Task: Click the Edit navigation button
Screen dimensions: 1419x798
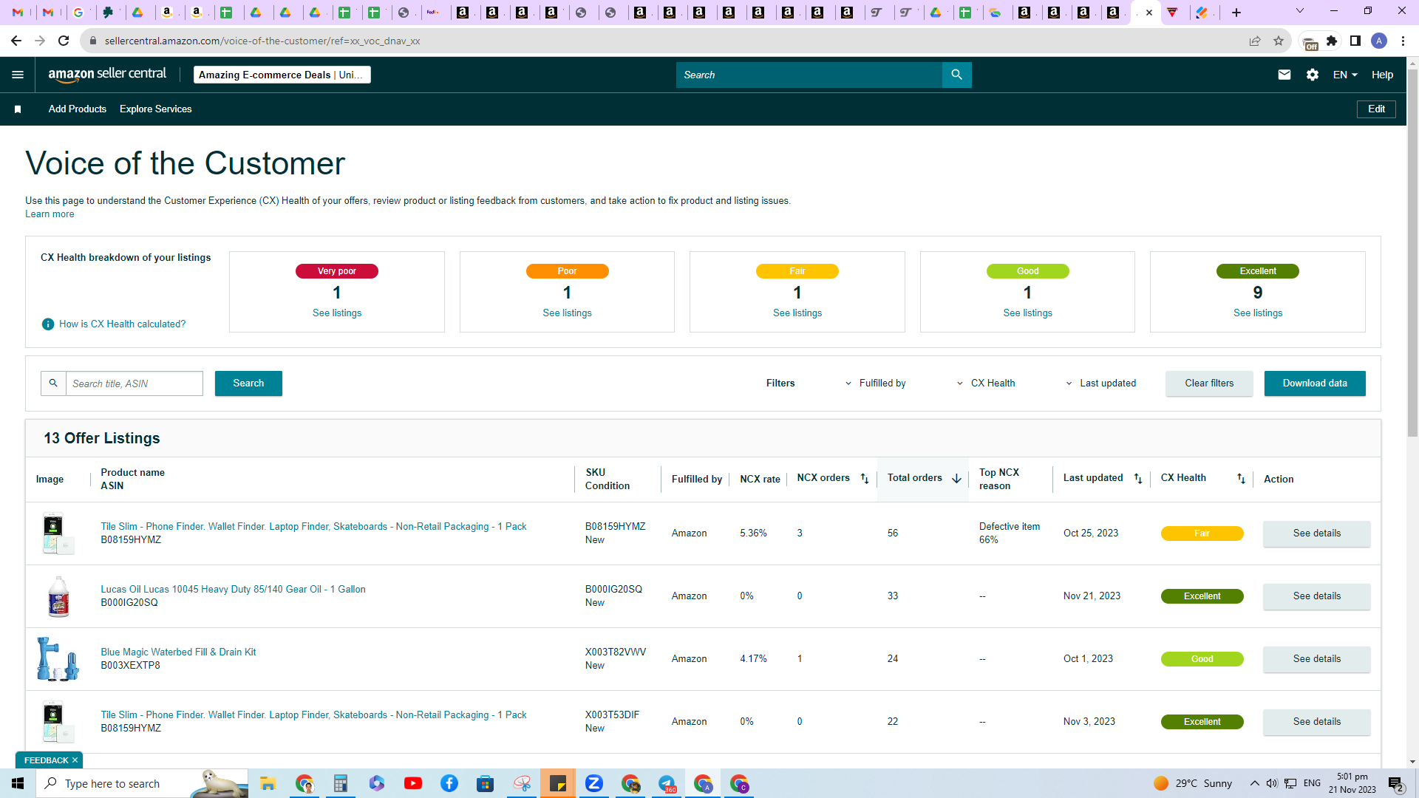Action: click(x=1376, y=109)
